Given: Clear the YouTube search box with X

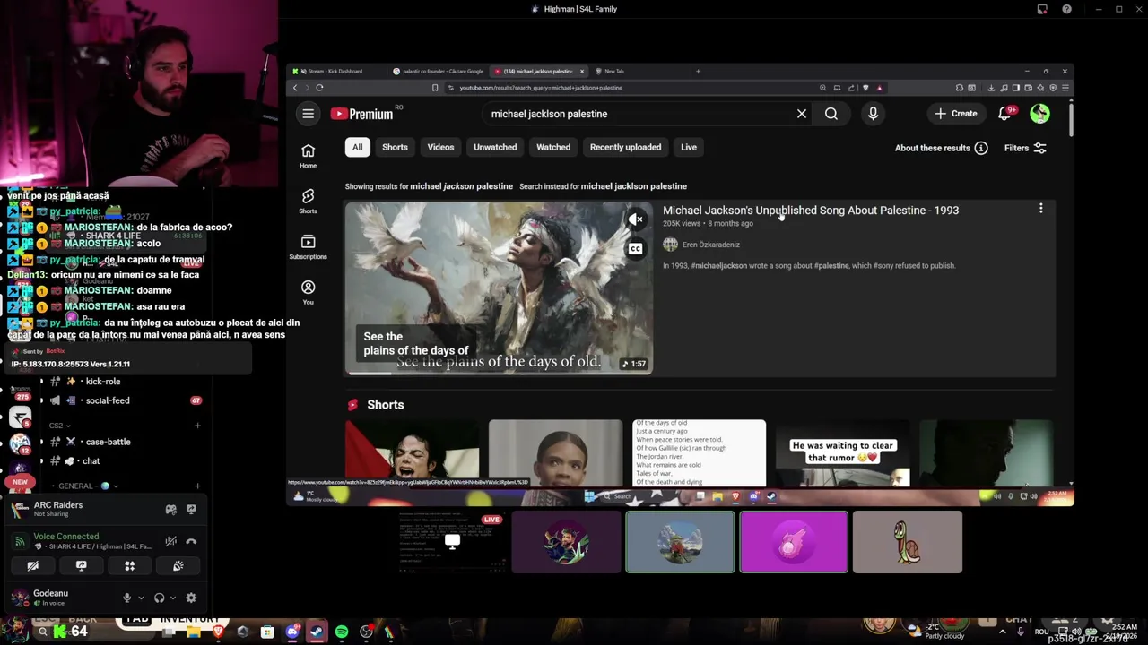Looking at the screenshot, I should coord(802,114).
